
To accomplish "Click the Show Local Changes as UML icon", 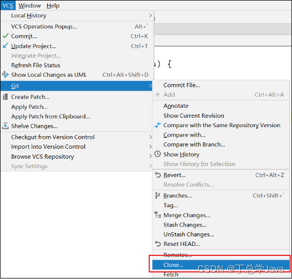I will pyautogui.click(x=5, y=75).
